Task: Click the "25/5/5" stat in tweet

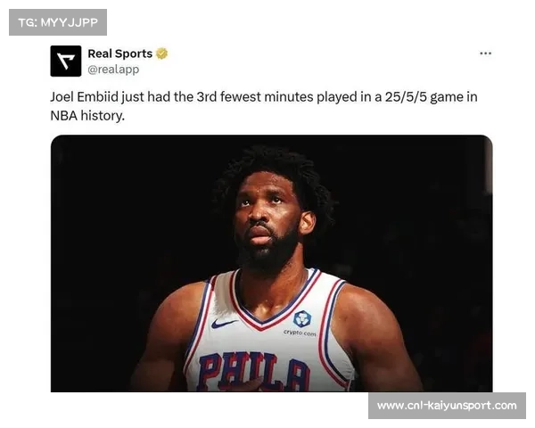Action: tap(406, 97)
